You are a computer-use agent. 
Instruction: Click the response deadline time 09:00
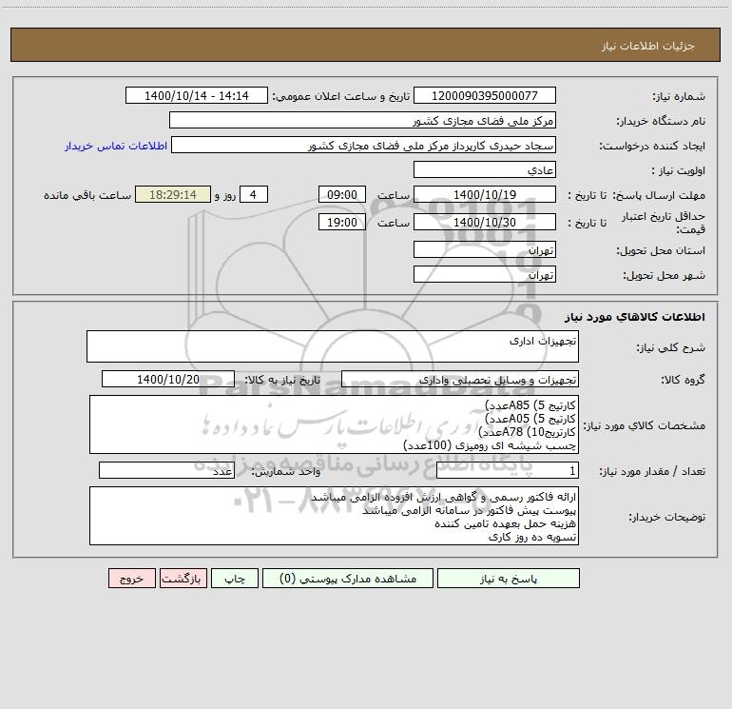click(341, 194)
